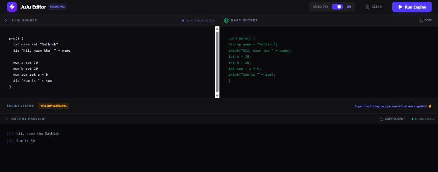Click the ENGINE STABLE label
This screenshot has width=438, height=172.
[x=425, y=119]
